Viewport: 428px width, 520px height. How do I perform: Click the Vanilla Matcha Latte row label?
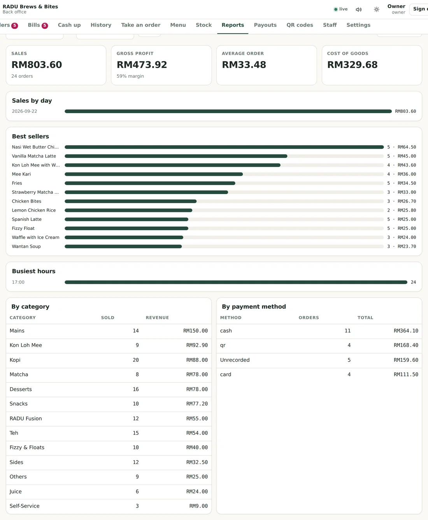34,156
